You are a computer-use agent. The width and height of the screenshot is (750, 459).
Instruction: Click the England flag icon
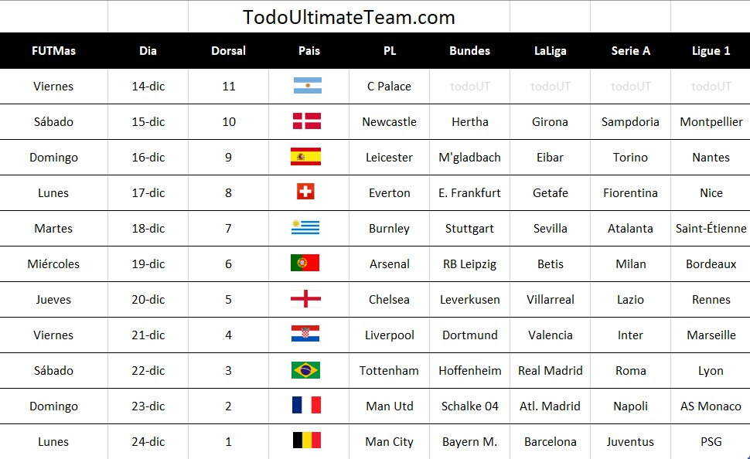click(x=305, y=298)
